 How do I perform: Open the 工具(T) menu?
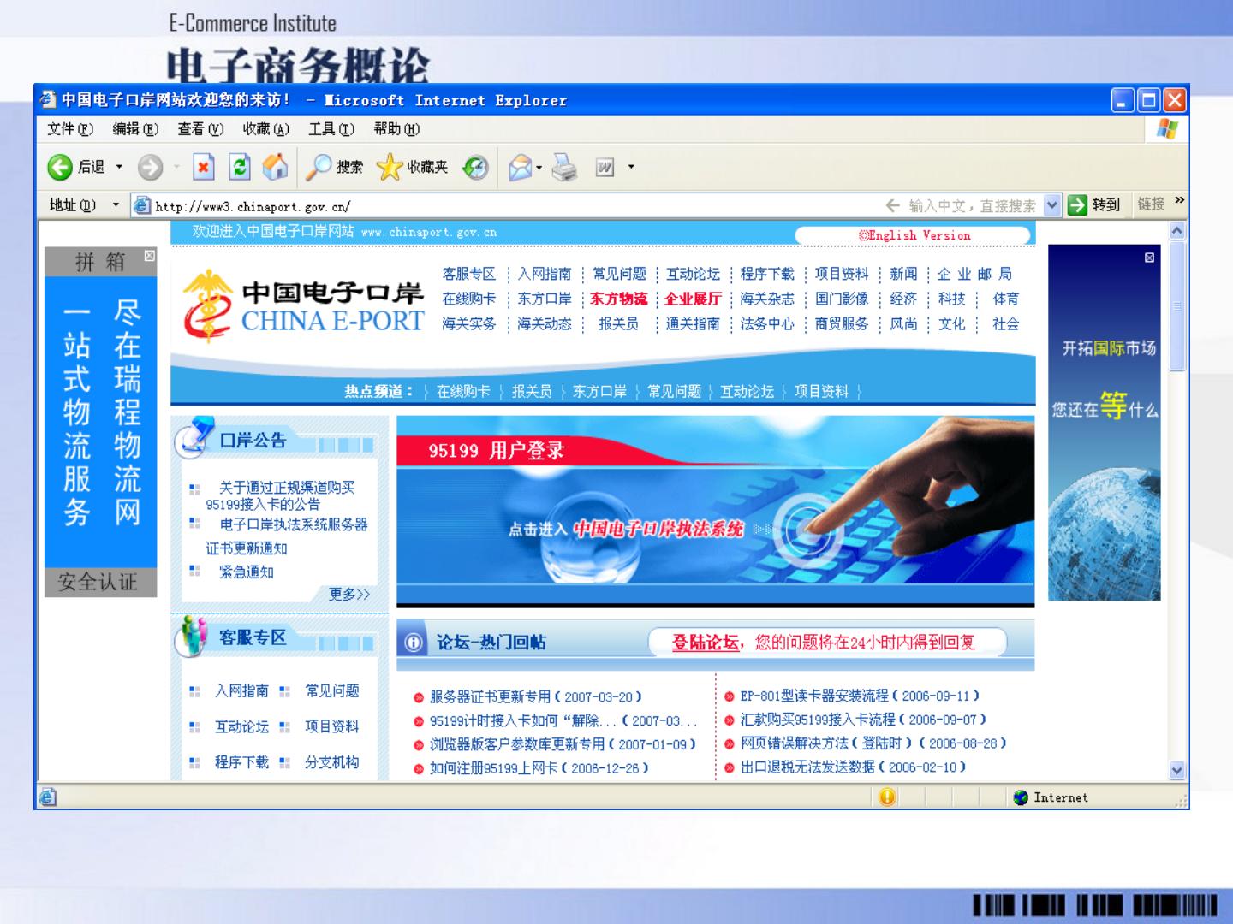331,129
